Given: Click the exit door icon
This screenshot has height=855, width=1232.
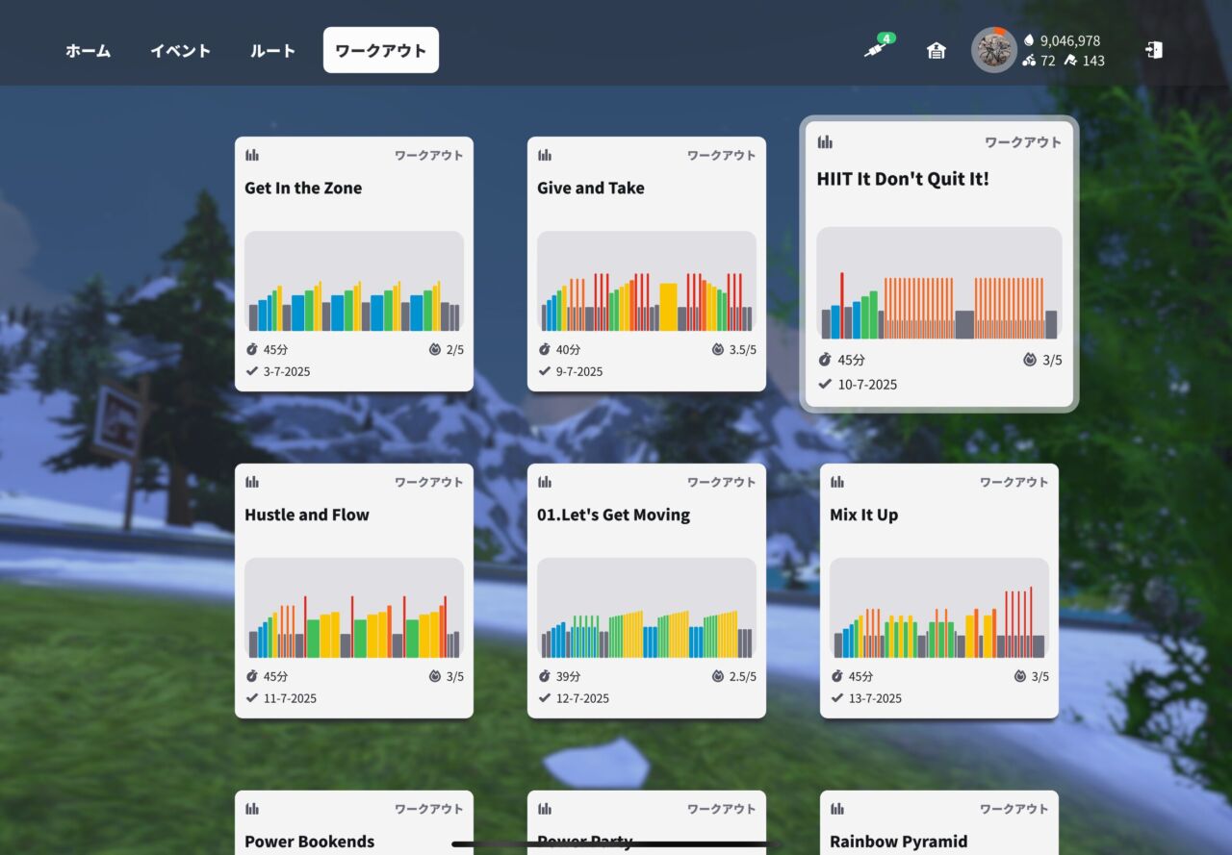Looking at the screenshot, I should 1154,50.
